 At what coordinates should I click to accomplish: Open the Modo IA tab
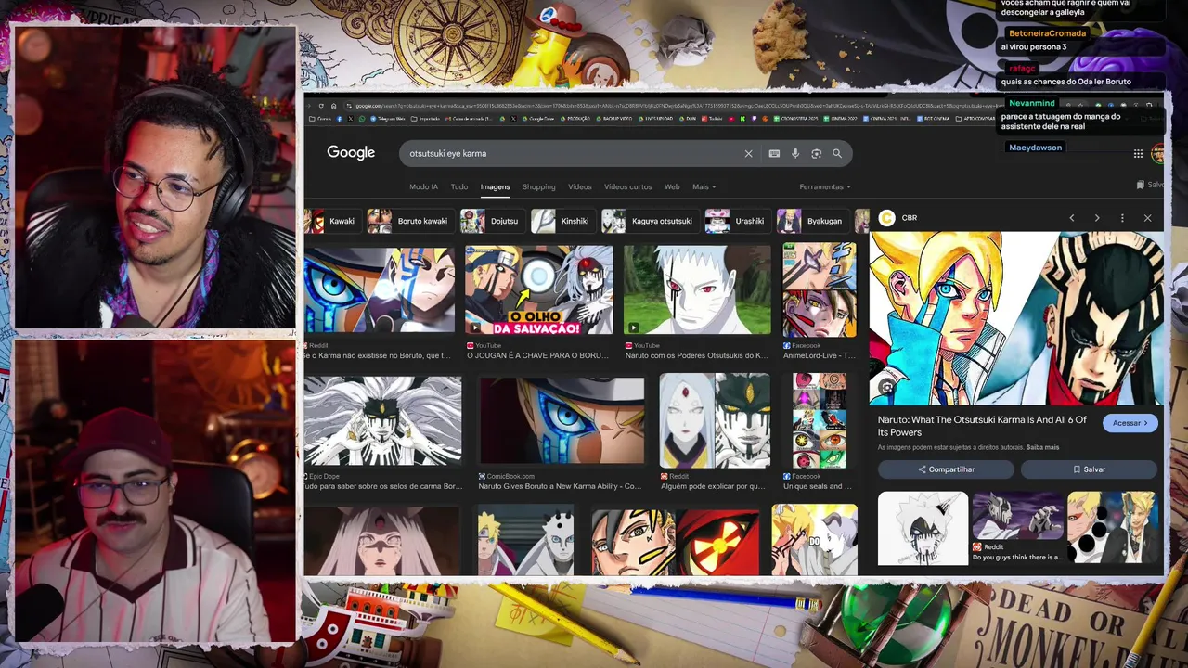pyautogui.click(x=423, y=187)
